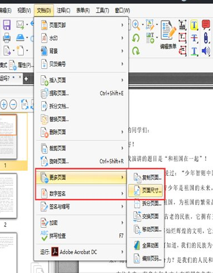Choose 旋转页面... menu entry
This screenshot has height=273, width=213.
82,161
